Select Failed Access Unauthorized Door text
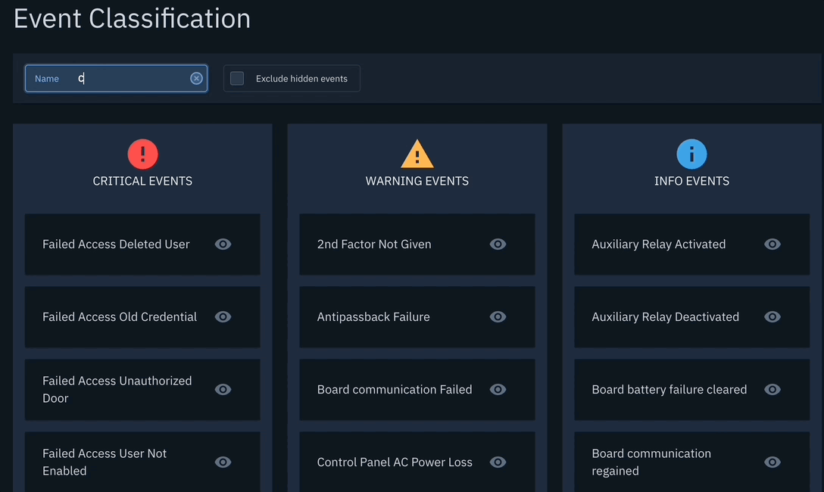 117,390
